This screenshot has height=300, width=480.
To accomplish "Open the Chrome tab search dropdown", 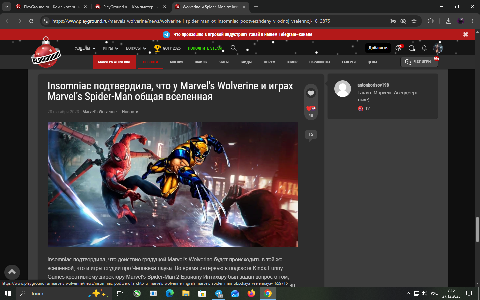I will (x=7, y=7).
